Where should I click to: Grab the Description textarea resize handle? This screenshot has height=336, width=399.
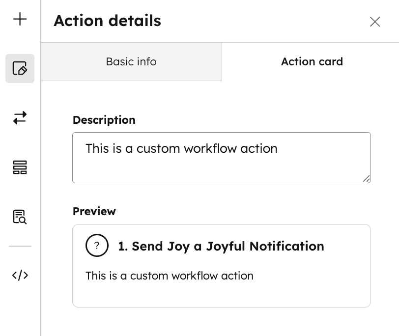[x=366, y=179]
